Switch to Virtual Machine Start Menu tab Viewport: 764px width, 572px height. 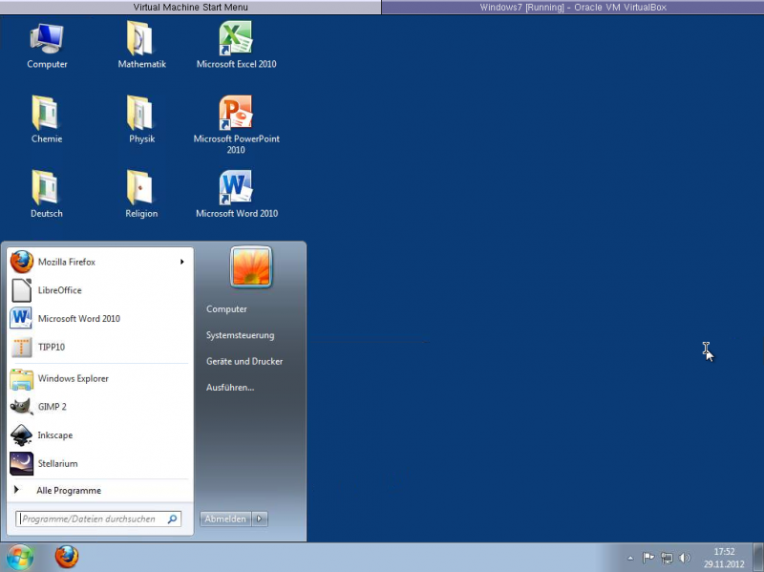click(190, 7)
